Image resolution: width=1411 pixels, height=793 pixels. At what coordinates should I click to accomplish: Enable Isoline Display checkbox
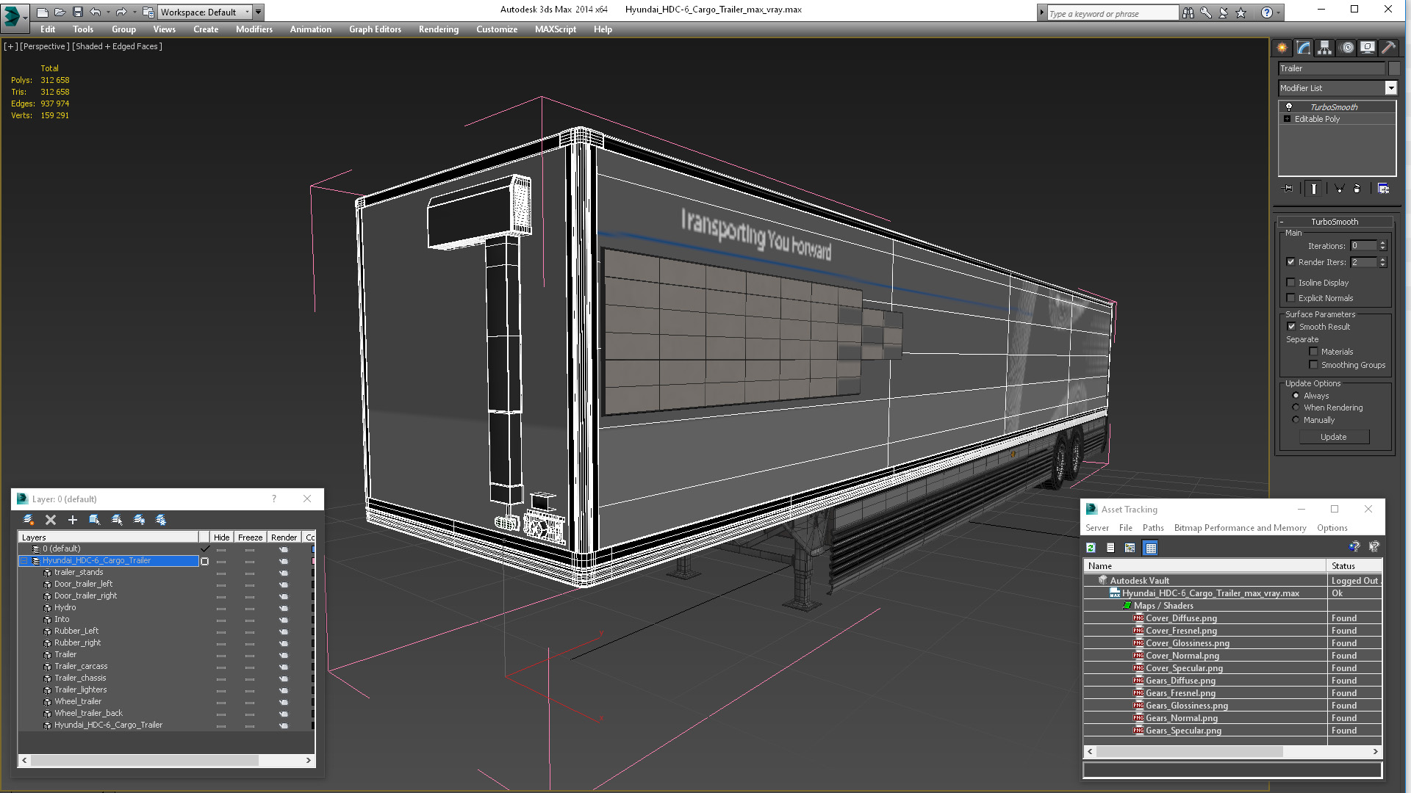point(1290,283)
